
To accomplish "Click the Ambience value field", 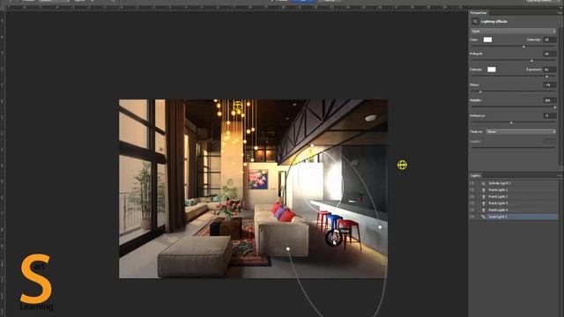I will 549,115.
